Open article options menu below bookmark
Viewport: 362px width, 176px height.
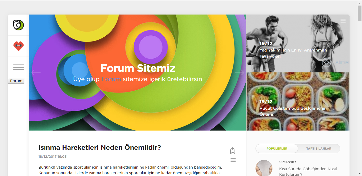(233, 160)
